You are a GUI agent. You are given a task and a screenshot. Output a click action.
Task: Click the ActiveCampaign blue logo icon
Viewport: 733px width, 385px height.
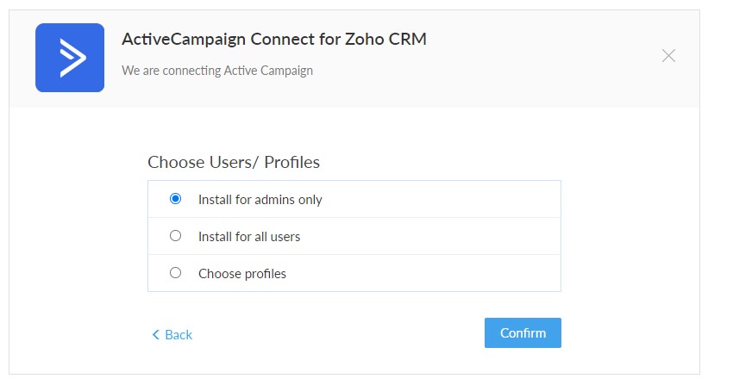coord(70,58)
